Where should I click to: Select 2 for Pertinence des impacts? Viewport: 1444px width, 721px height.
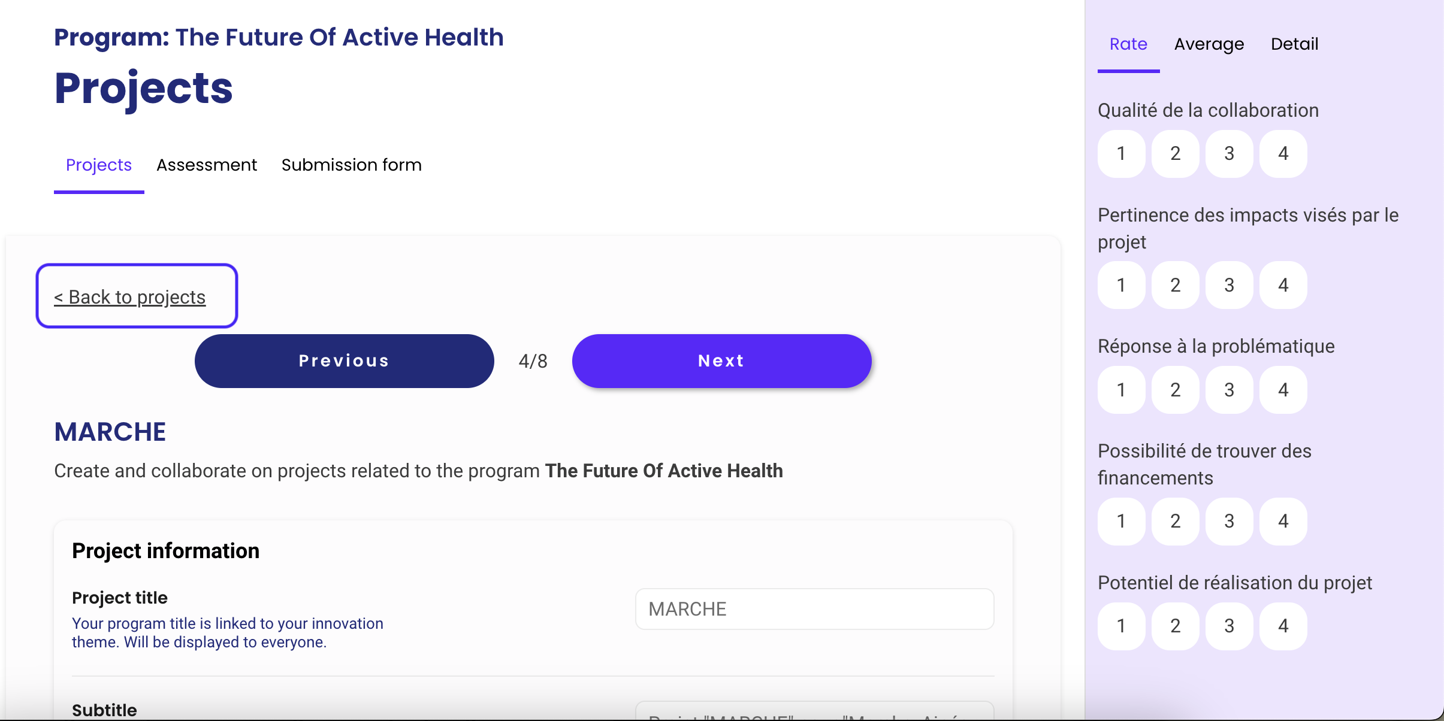pos(1175,285)
